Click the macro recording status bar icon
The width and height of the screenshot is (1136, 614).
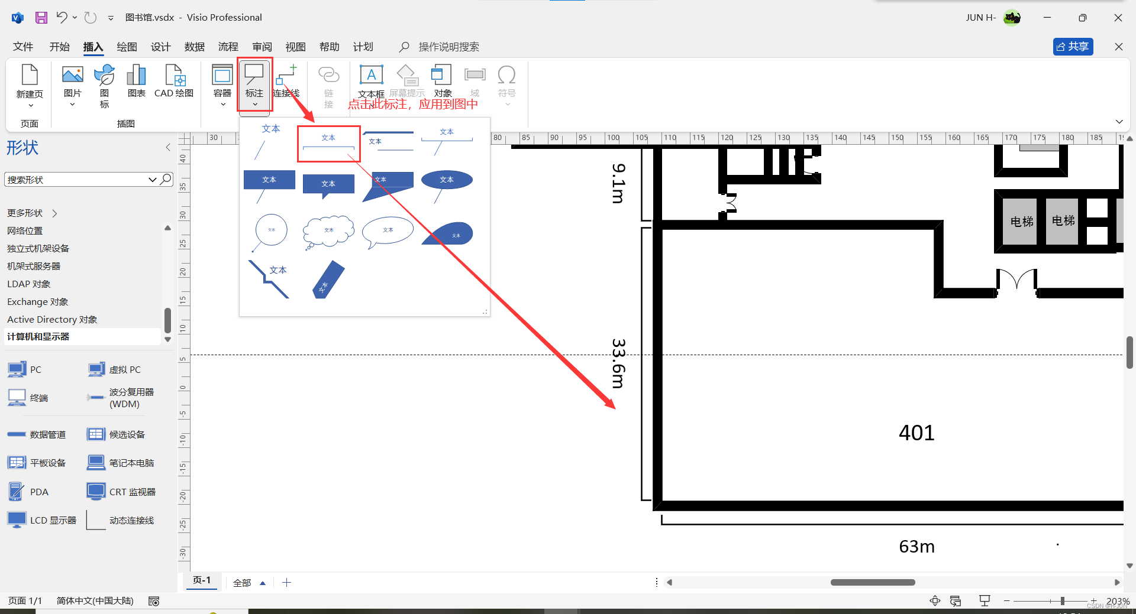click(x=154, y=601)
